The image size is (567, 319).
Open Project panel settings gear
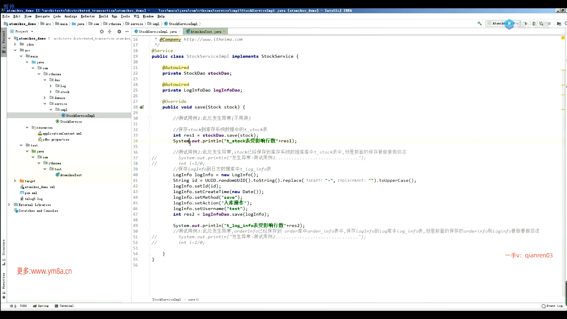(119, 32)
